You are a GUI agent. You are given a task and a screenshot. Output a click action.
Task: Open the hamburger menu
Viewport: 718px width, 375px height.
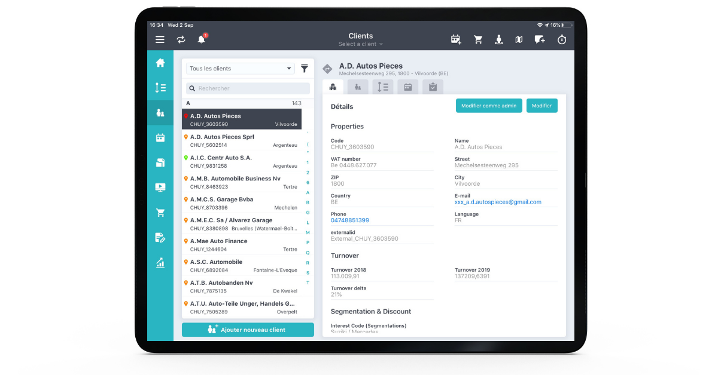click(160, 39)
